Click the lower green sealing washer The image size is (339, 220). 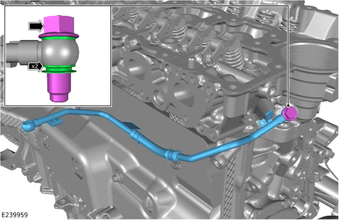click(x=59, y=69)
